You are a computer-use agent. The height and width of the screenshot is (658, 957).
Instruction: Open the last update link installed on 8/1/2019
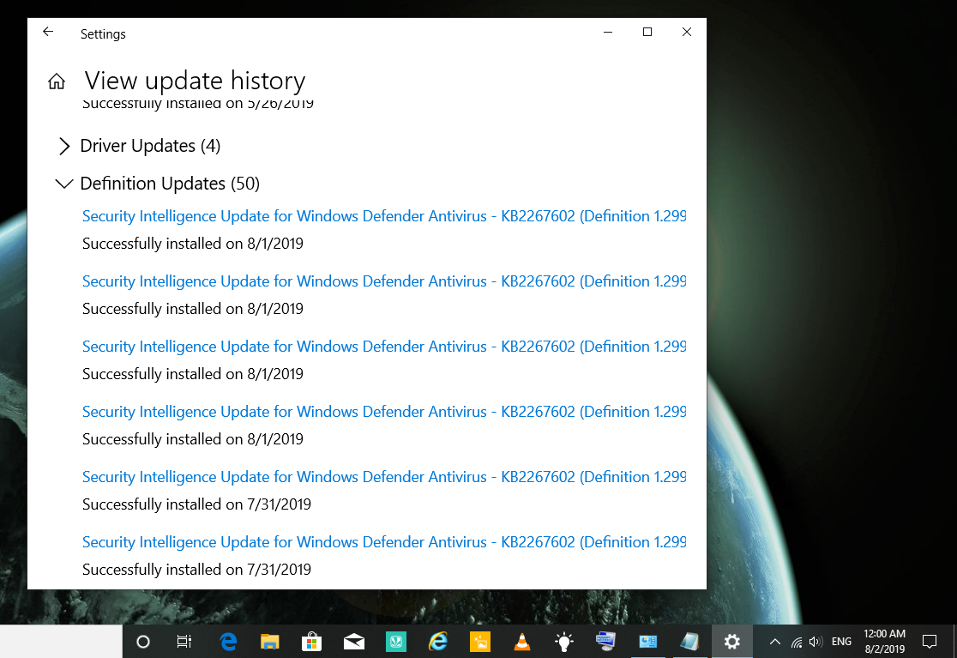point(384,412)
